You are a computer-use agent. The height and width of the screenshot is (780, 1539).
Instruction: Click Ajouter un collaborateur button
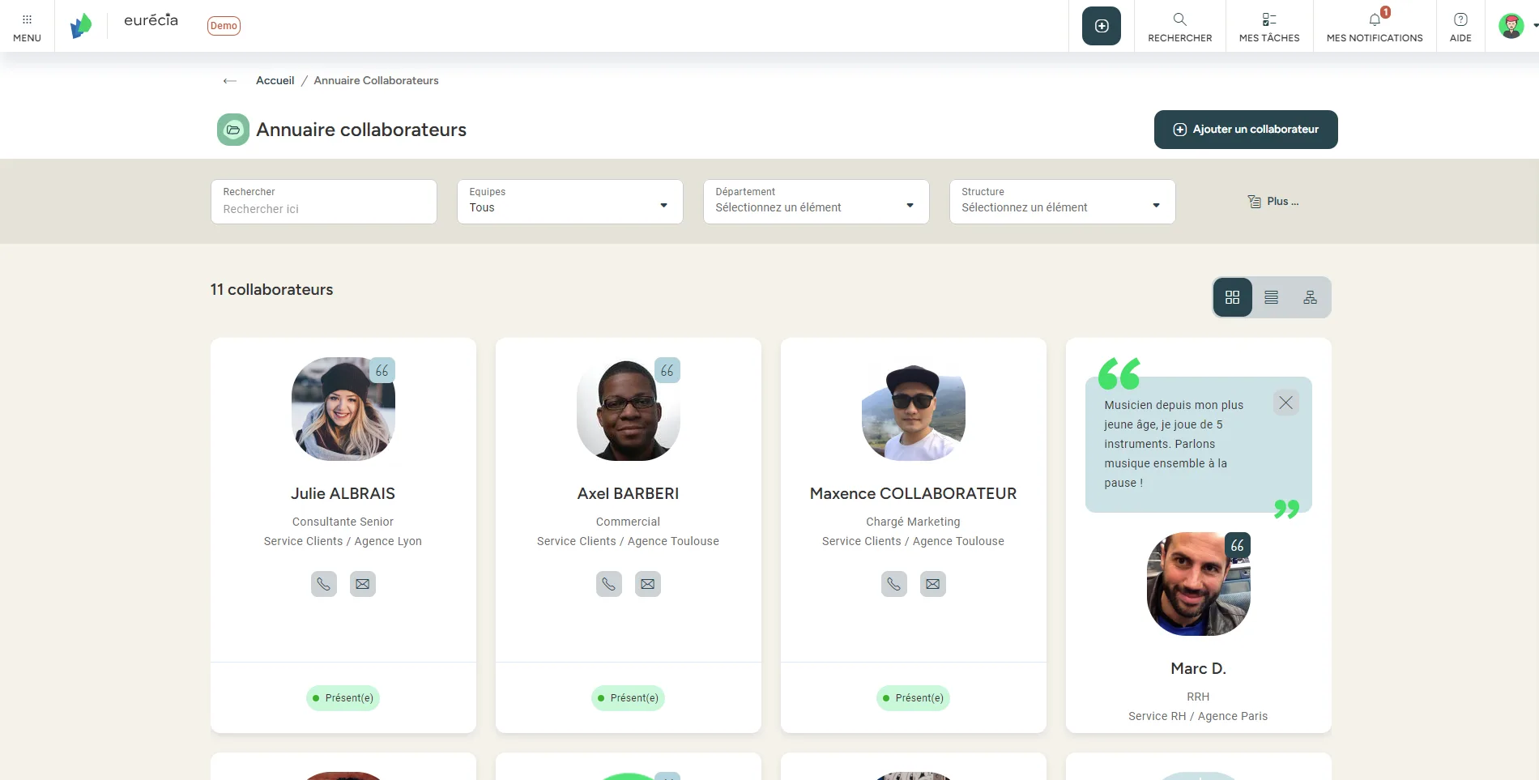pos(1246,130)
